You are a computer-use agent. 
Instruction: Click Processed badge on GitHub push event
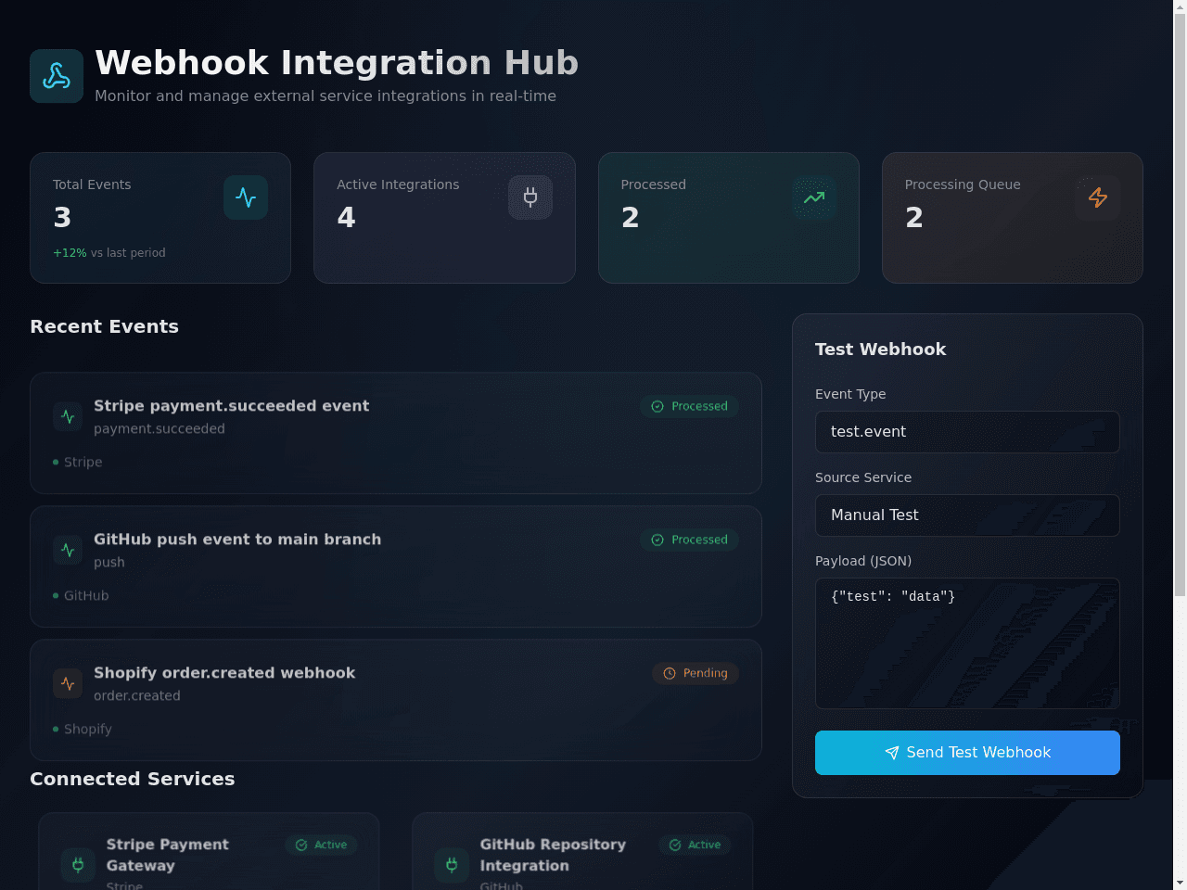pos(689,540)
